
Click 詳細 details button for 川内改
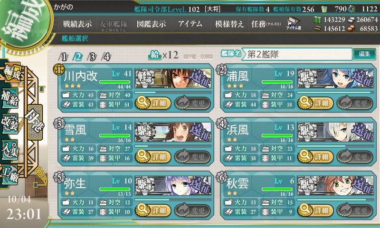152,103
